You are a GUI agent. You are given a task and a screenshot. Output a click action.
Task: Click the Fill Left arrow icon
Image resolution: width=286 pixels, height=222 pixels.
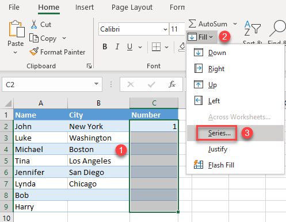[x=199, y=100]
